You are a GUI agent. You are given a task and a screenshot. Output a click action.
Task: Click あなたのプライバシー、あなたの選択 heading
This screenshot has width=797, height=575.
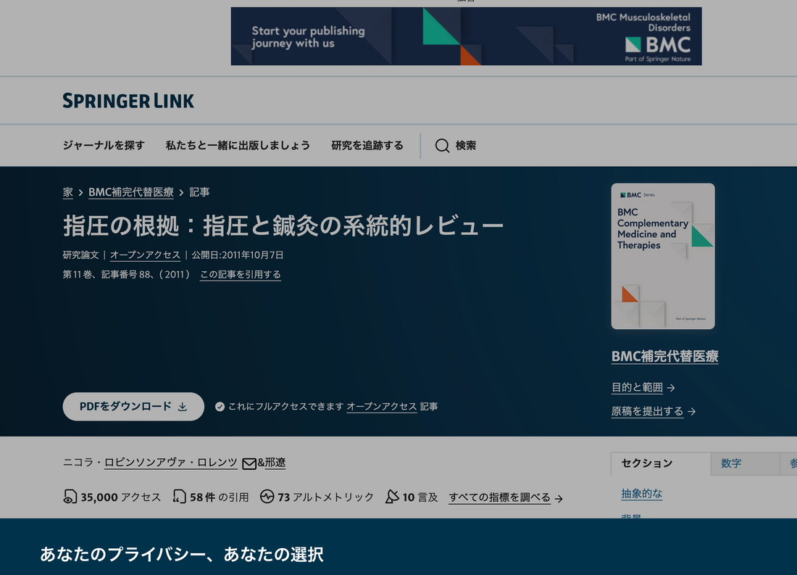tap(181, 554)
